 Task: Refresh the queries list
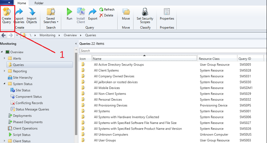pos(107,10)
